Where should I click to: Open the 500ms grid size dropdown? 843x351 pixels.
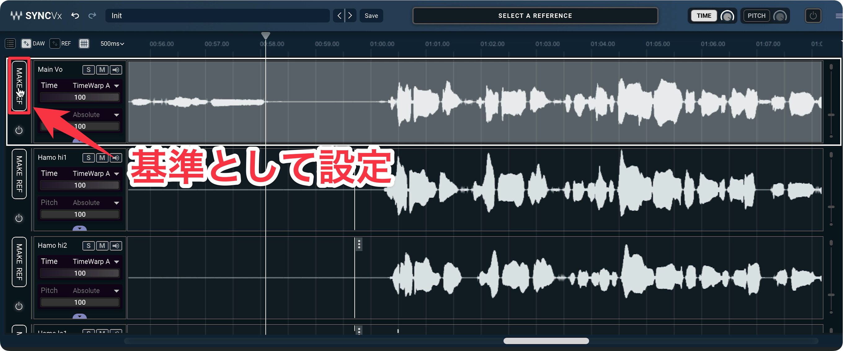pos(112,43)
